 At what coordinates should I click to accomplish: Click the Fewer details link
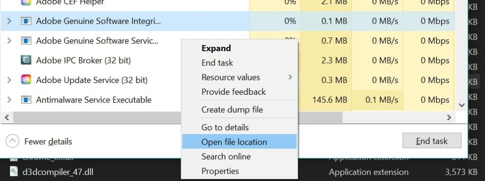coord(48,142)
